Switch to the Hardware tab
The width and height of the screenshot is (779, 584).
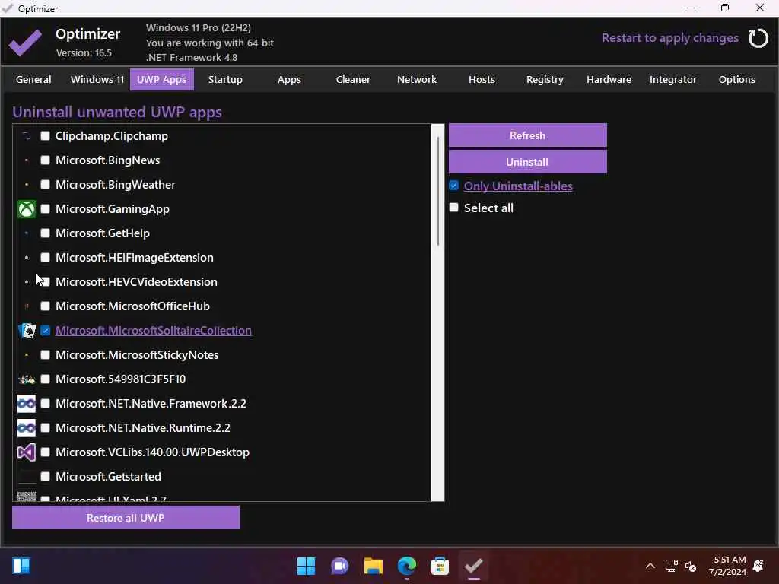pyautogui.click(x=609, y=79)
